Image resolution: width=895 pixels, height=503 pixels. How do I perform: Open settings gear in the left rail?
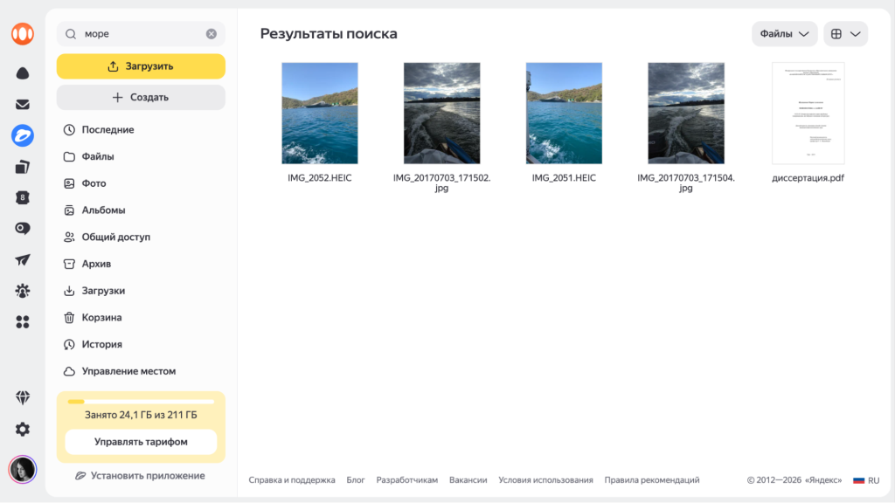[x=23, y=429]
